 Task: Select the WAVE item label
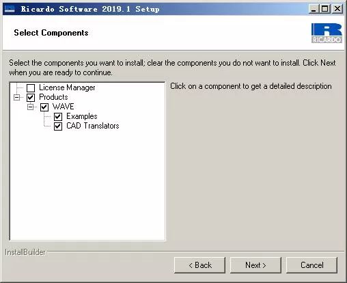[64, 107]
